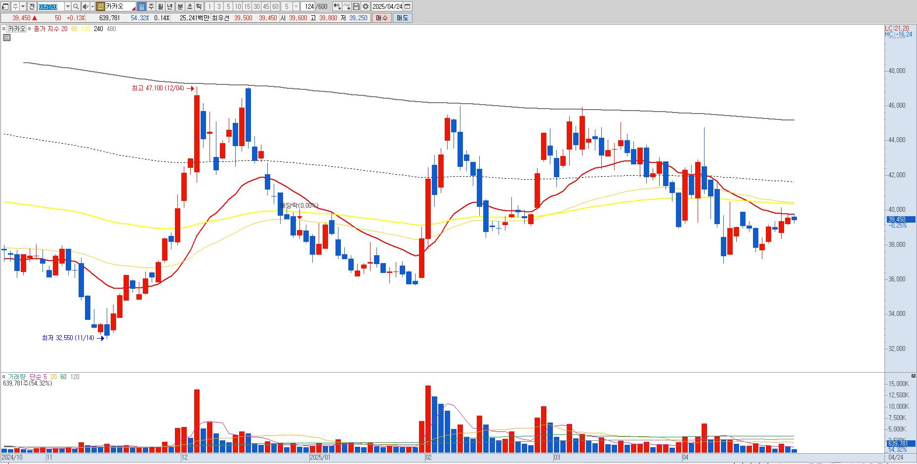Click the 매수 buy button
This screenshot has width=917, height=464.
pyautogui.click(x=382, y=18)
